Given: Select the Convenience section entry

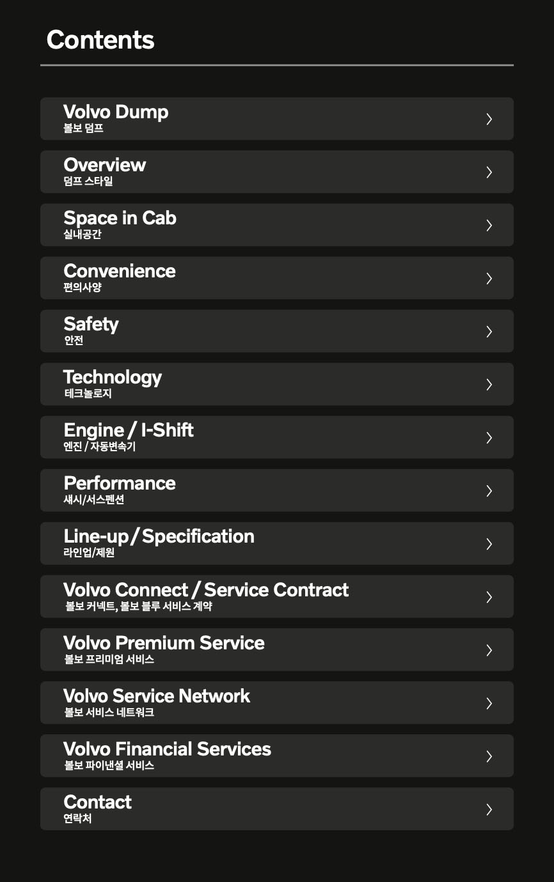Looking at the screenshot, I should click(x=120, y=272).
